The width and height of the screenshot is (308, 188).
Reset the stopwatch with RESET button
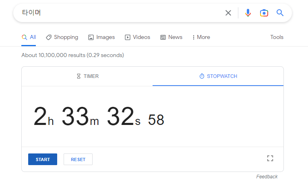[78, 159]
